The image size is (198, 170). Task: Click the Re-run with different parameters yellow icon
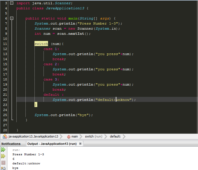(x=3, y=156)
